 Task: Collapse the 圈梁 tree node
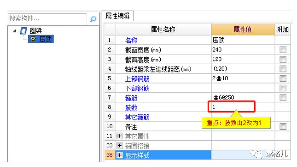pyautogui.click(x=15, y=31)
